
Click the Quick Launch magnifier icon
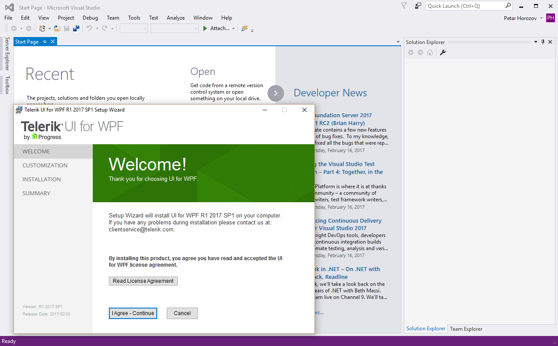coord(508,6)
